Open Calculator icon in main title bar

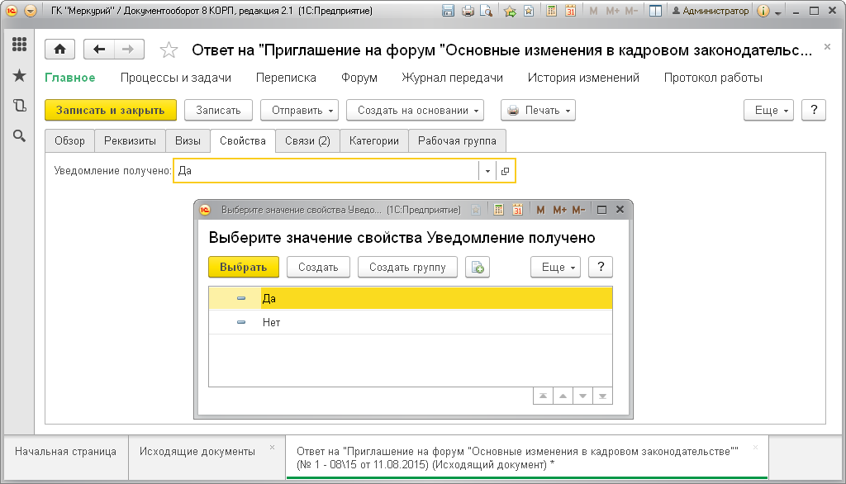coord(551,11)
